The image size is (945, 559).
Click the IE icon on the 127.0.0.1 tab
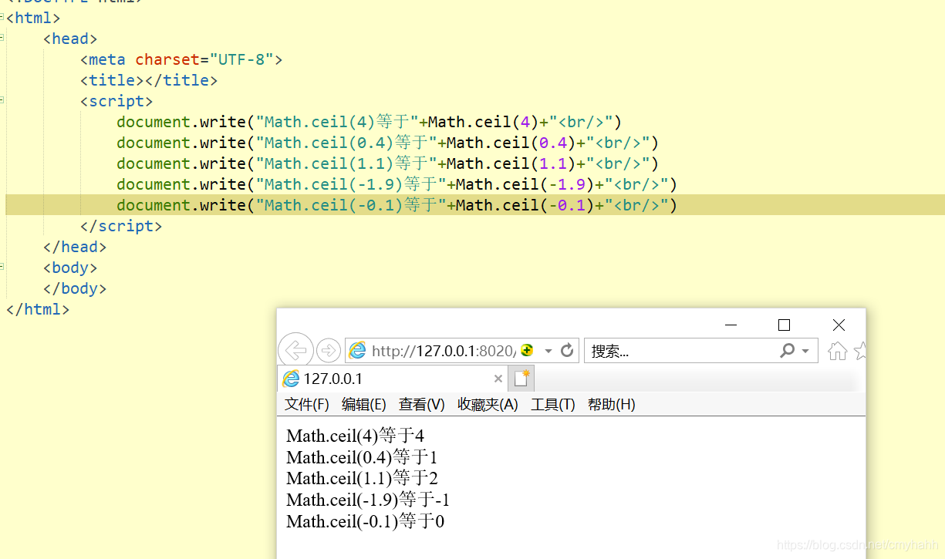point(291,379)
